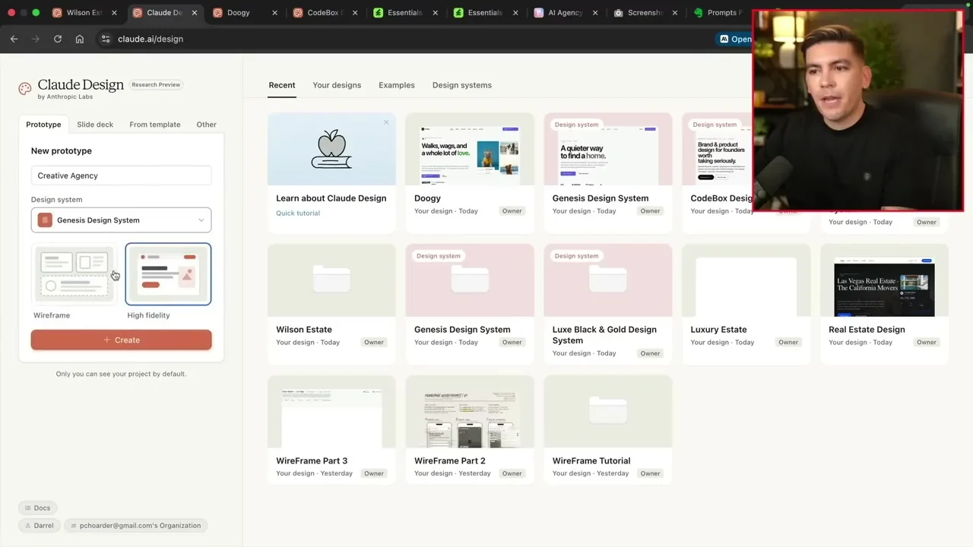Open the WireFrame Part 3 thumbnail
Screen dimensions: 973x547
(331, 412)
